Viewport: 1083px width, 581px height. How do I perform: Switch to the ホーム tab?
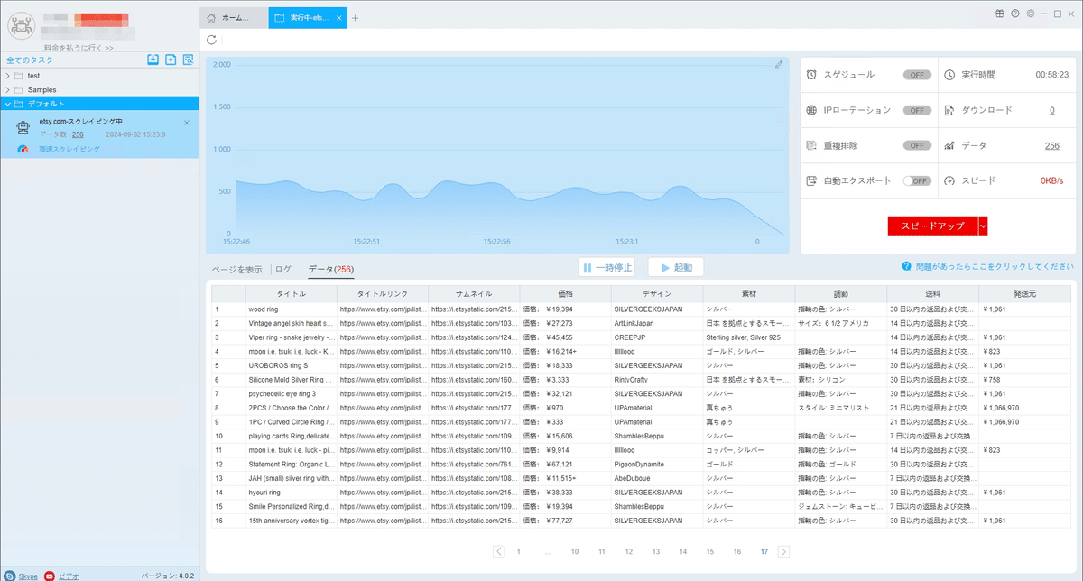pos(234,18)
